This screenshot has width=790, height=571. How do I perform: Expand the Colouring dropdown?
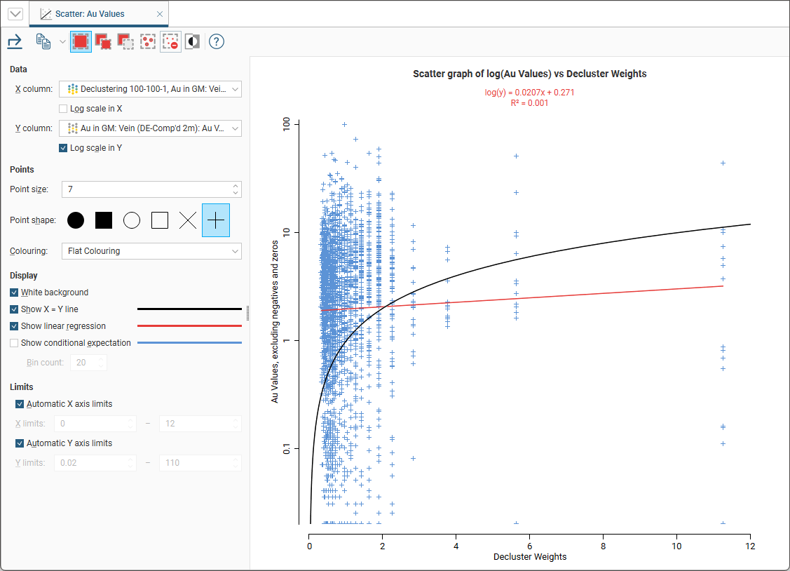click(x=151, y=251)
